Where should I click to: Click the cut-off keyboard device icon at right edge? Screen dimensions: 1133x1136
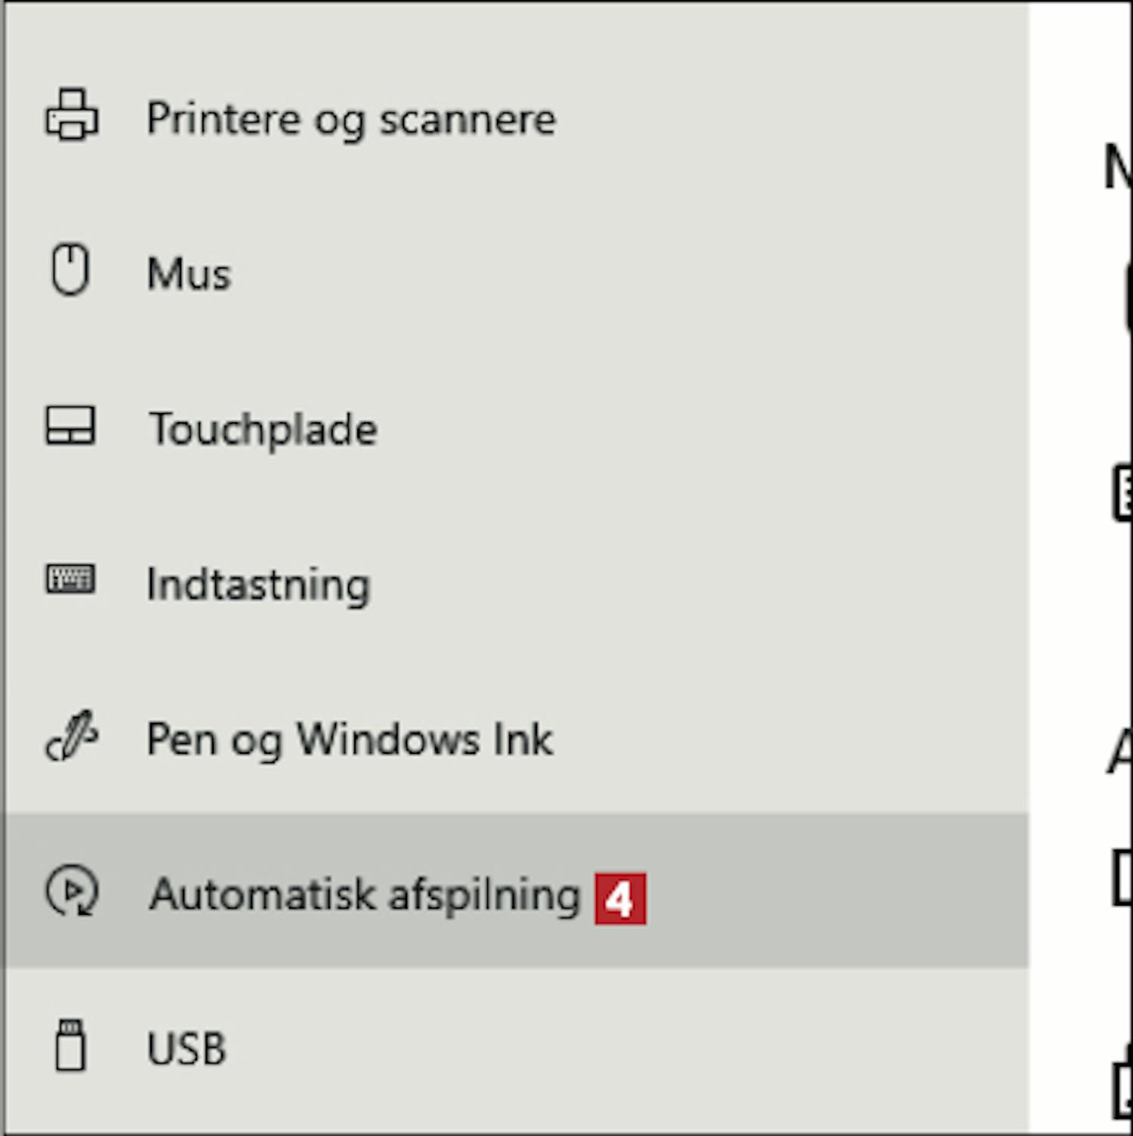[1122, 494]
